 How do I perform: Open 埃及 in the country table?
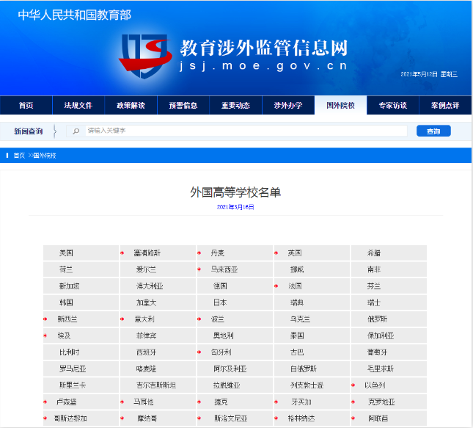(65, 335)
